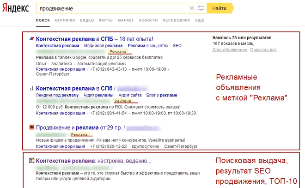Open advanced search settings sliders icon
The image size is (305, 188).
coord(201,8)
